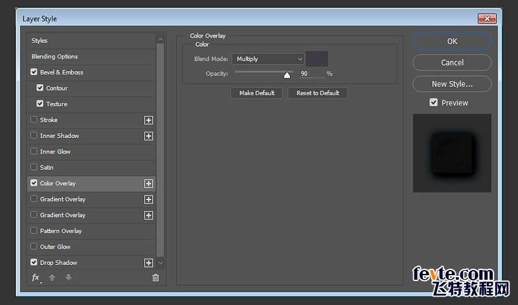Move effect up with arrow icon
Image resolution: width=518 pixels, height=305 pixels.
click(52, 278)
